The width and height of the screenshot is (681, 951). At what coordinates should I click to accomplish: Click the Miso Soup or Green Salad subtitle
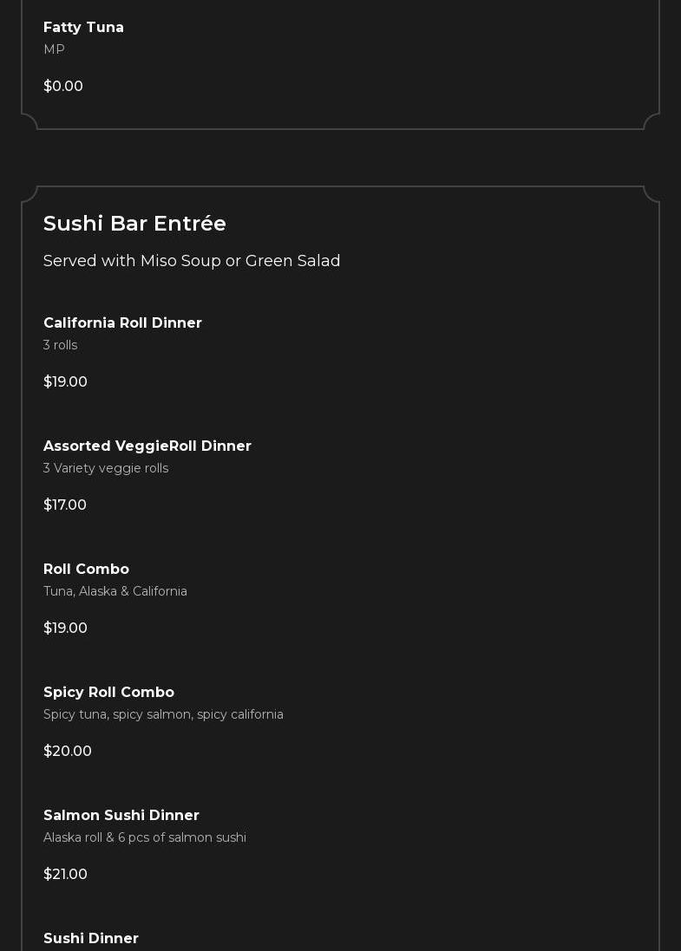point(192,261)
